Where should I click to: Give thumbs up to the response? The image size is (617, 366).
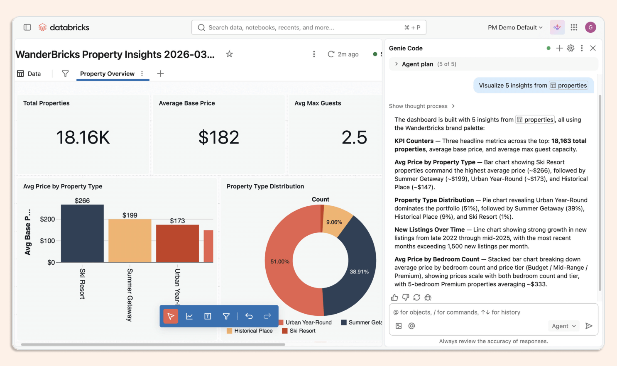click(x=394, y=298)
